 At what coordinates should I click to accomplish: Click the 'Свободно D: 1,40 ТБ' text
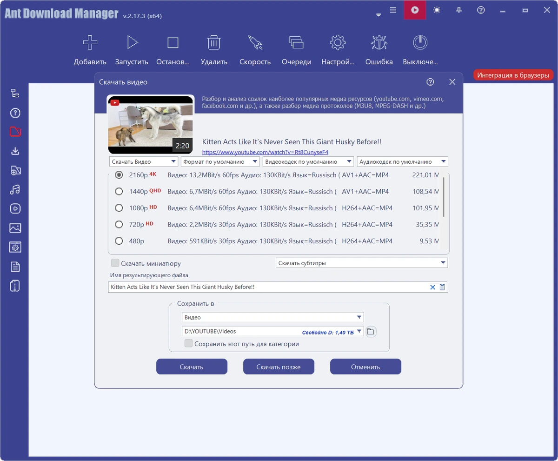click(328, 333)
